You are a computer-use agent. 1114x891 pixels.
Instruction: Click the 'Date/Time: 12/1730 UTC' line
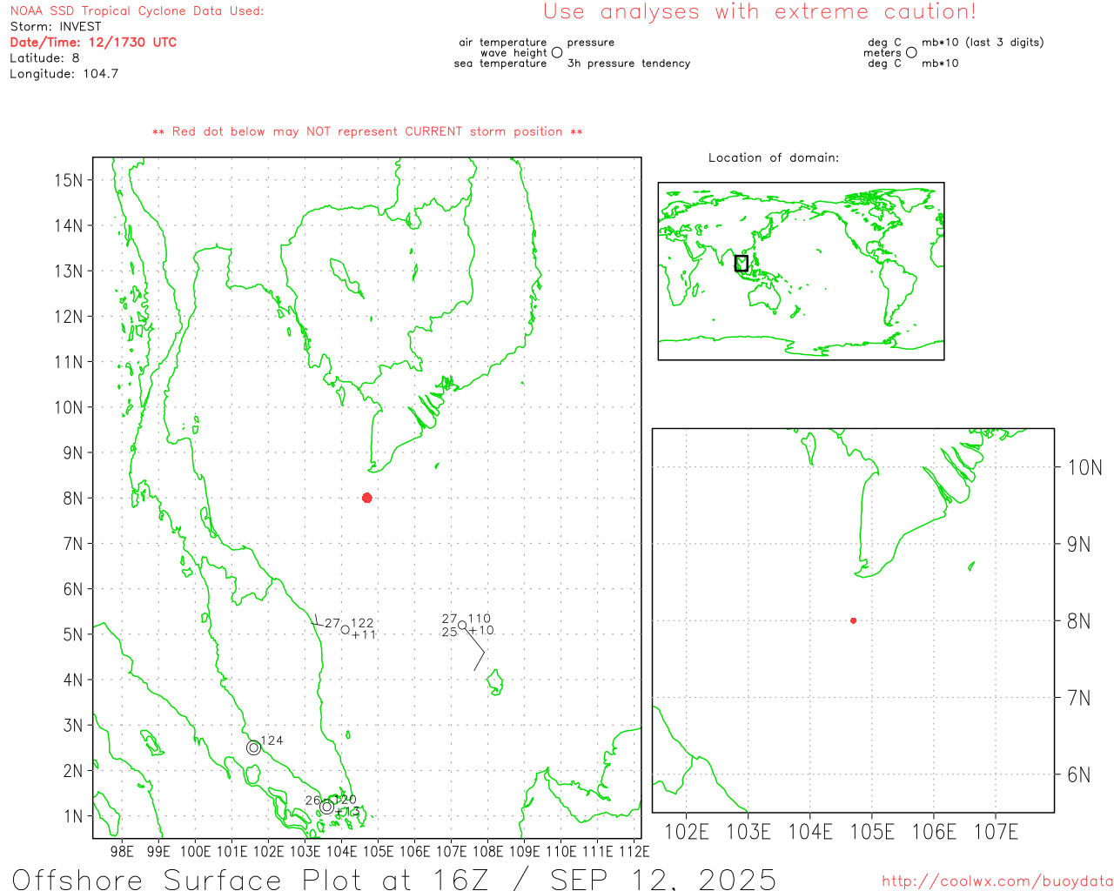93,42
